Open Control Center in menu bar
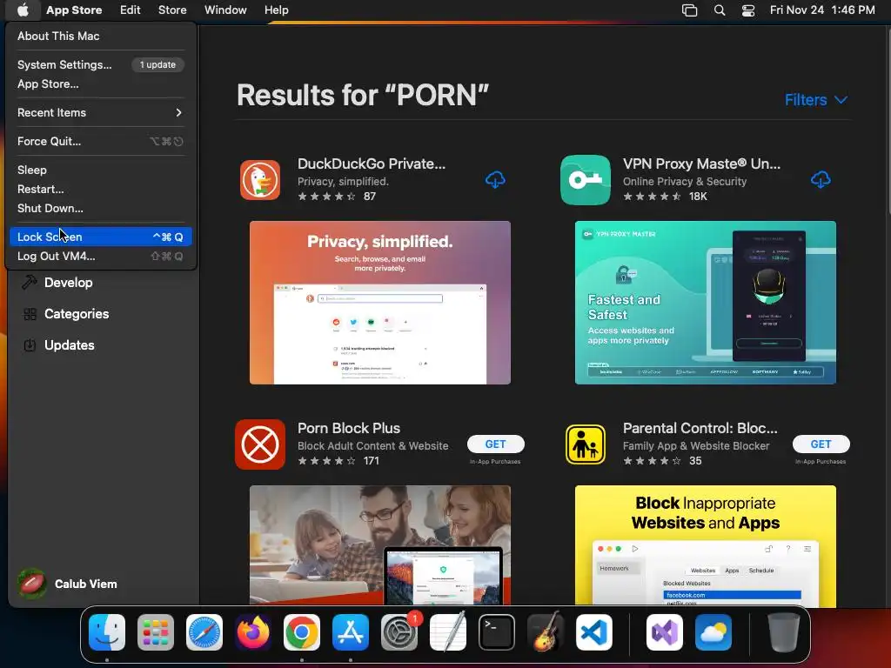This screenshot has height=668, width=891. [x=748, y=10]
